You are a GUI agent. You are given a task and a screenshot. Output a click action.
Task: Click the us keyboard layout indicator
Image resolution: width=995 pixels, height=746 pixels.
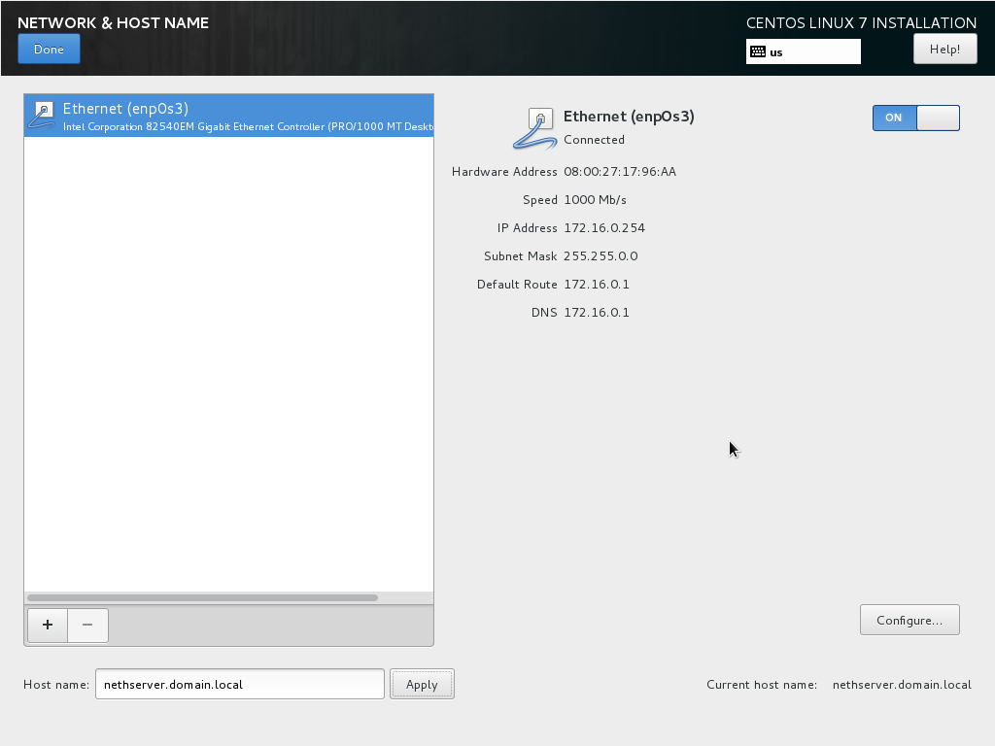coord(804,52)
